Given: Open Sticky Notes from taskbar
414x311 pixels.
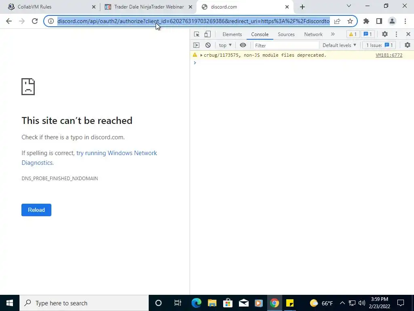Looking at the screenshot, I should click(290, 303).
